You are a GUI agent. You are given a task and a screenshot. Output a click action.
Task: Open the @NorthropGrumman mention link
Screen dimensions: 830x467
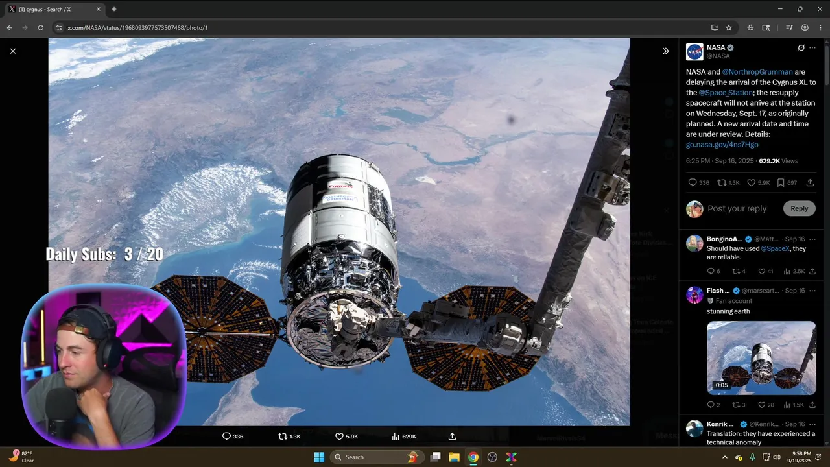[x=757, y=72]
